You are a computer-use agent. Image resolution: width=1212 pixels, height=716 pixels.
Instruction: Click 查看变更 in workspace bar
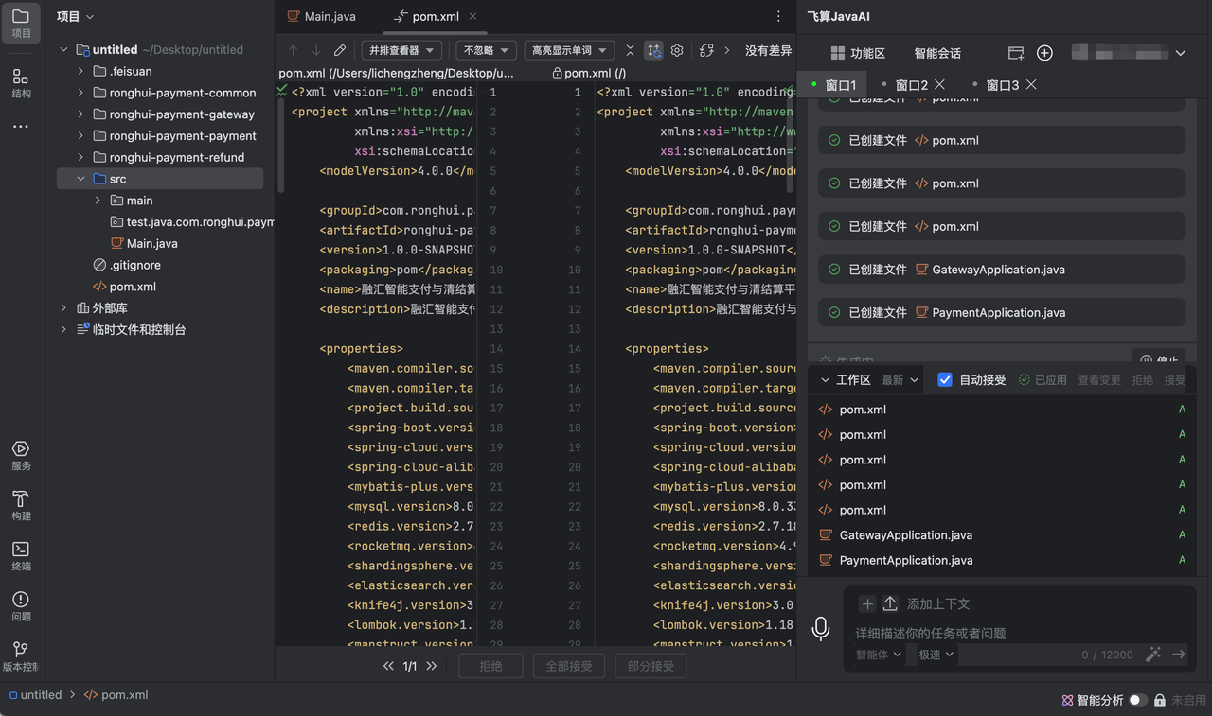tap(1099, 379)
